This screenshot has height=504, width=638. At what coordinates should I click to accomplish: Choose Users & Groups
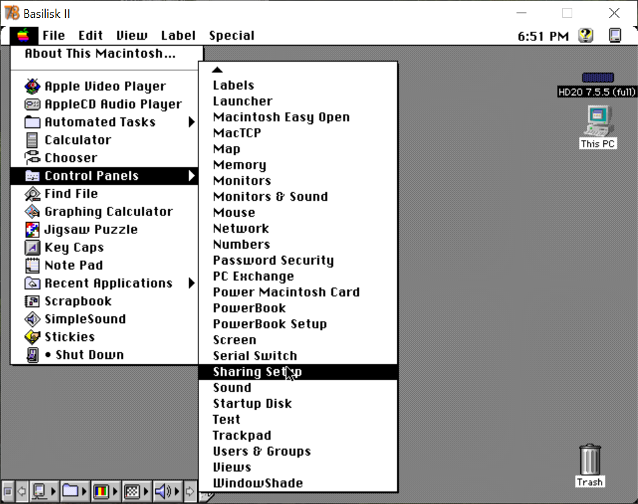tap(298, 451)
